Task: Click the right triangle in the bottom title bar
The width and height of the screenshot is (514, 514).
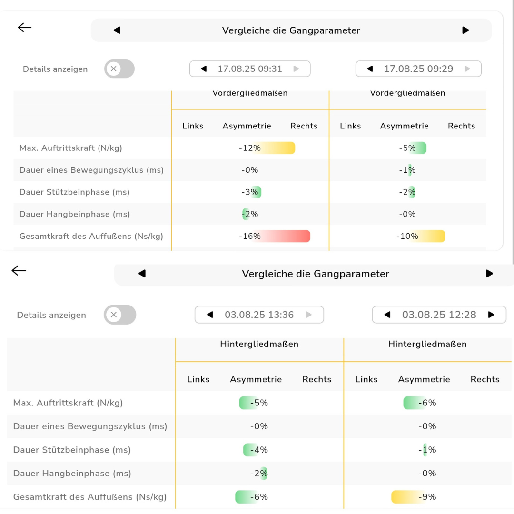Action: [489, 274]
